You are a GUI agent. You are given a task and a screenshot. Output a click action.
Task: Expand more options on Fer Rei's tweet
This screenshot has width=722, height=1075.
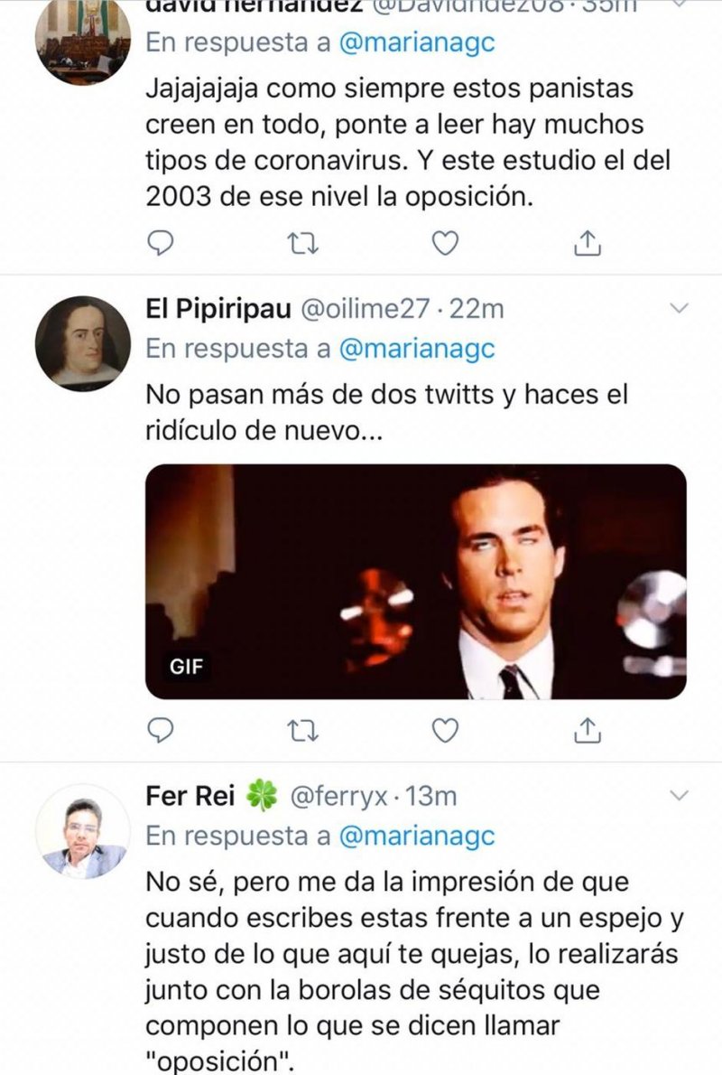[x=680, y=796]
